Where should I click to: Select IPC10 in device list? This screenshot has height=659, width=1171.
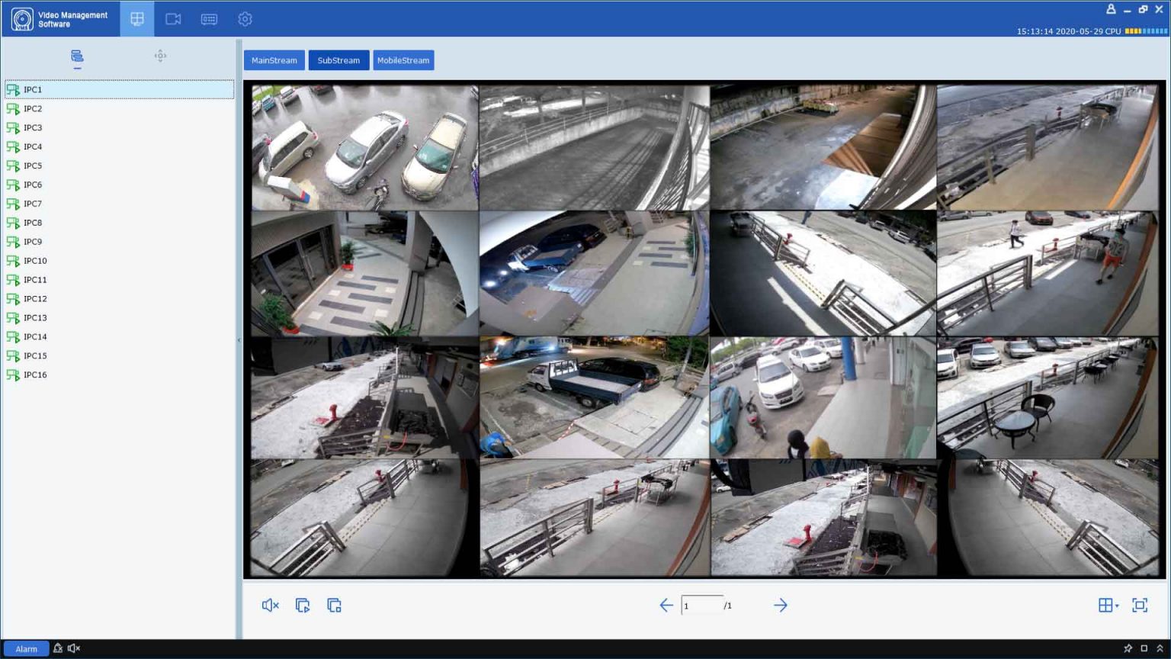[120, 261]
